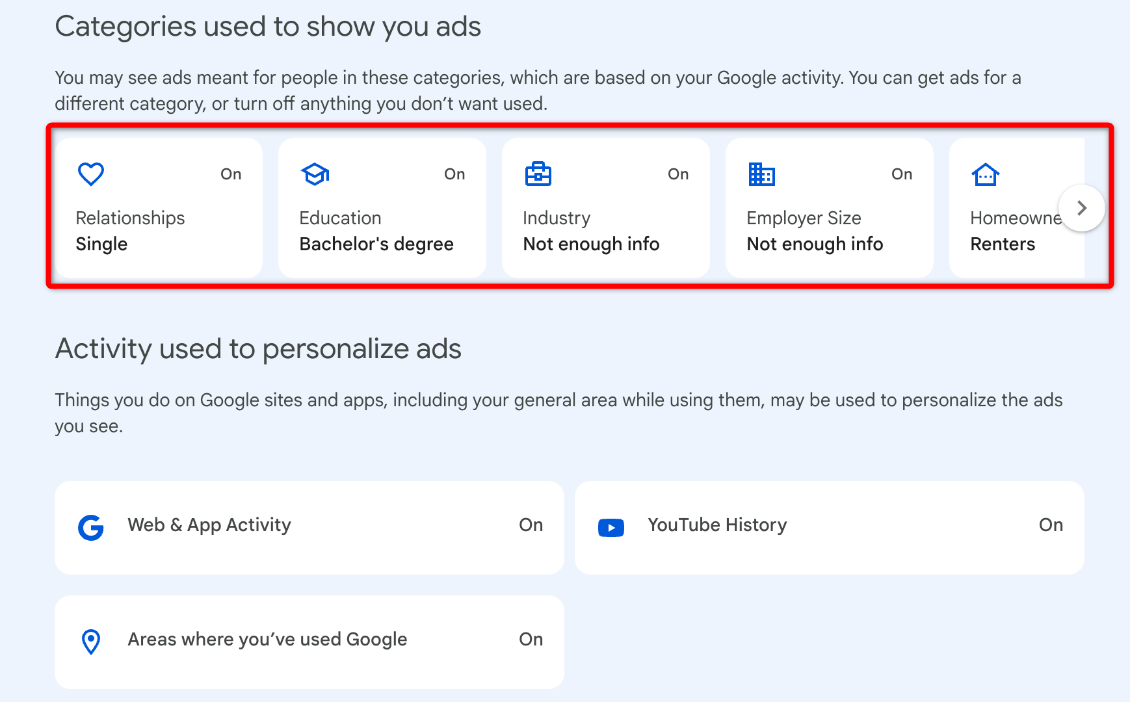Screen dimensions: 1130x702
Task: Toggle the Employer Size On status
Action: (x=902, y=174)
